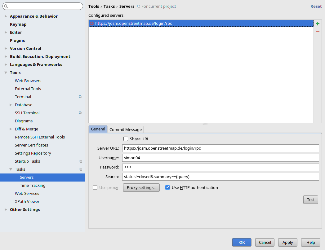
Task: Switch to the Commit Message tab
Action: (x=126, y=129)
